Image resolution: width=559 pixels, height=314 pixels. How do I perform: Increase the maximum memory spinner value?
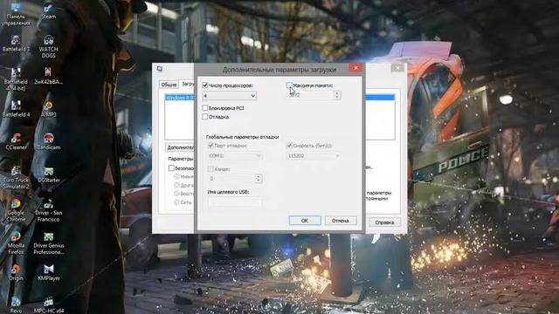point(337,93)
